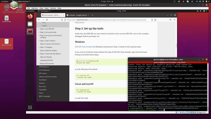211x119 pixels.
Task: Click the guest volume icon
Action: pos(201,11)
